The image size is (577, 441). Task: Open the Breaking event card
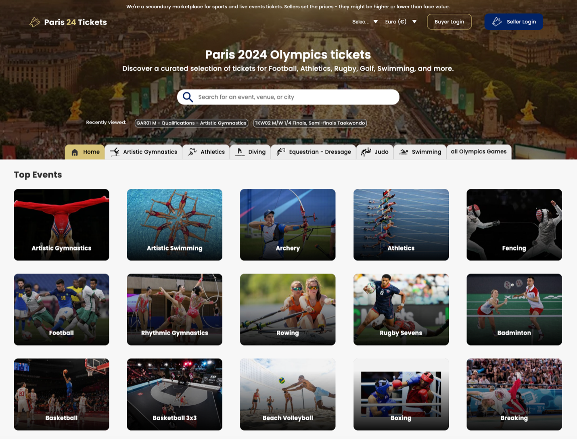click(514, 394)
